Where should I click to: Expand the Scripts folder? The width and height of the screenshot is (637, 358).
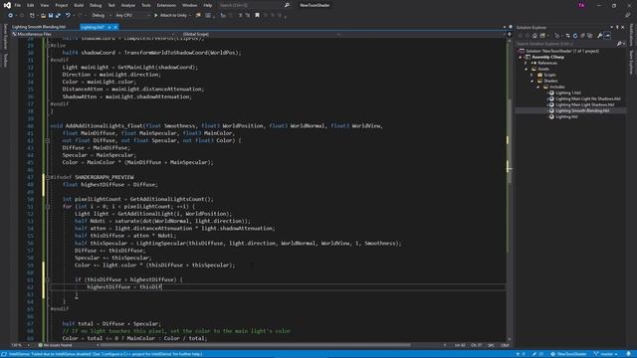point(531,76)
